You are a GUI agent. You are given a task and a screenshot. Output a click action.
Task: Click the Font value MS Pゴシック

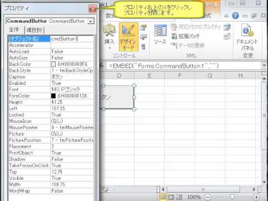pos(72,89)
